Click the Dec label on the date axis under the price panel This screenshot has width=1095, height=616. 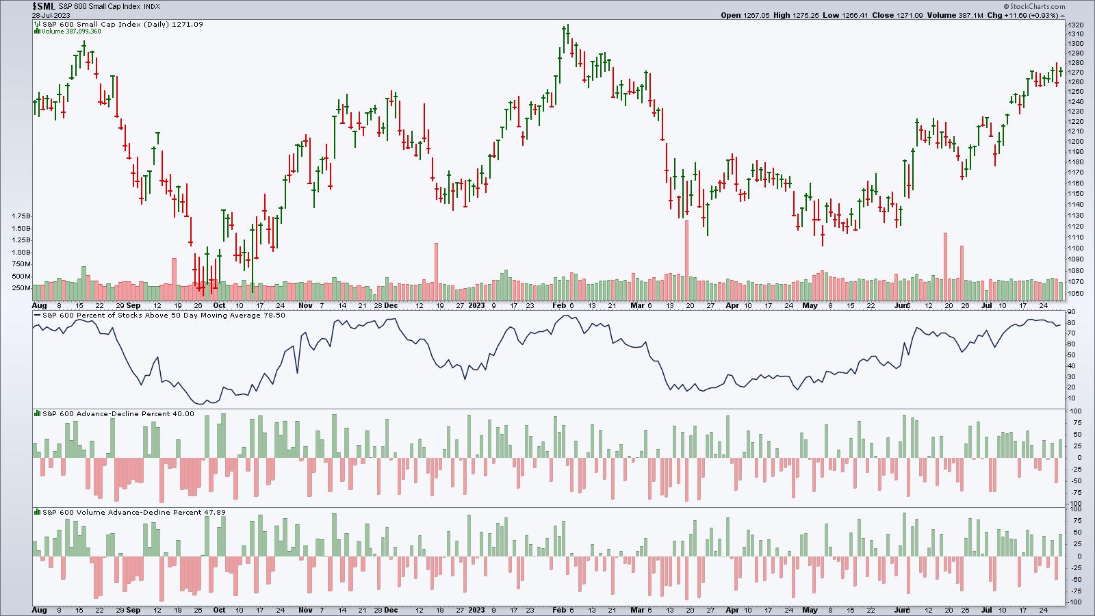point(391,305)
